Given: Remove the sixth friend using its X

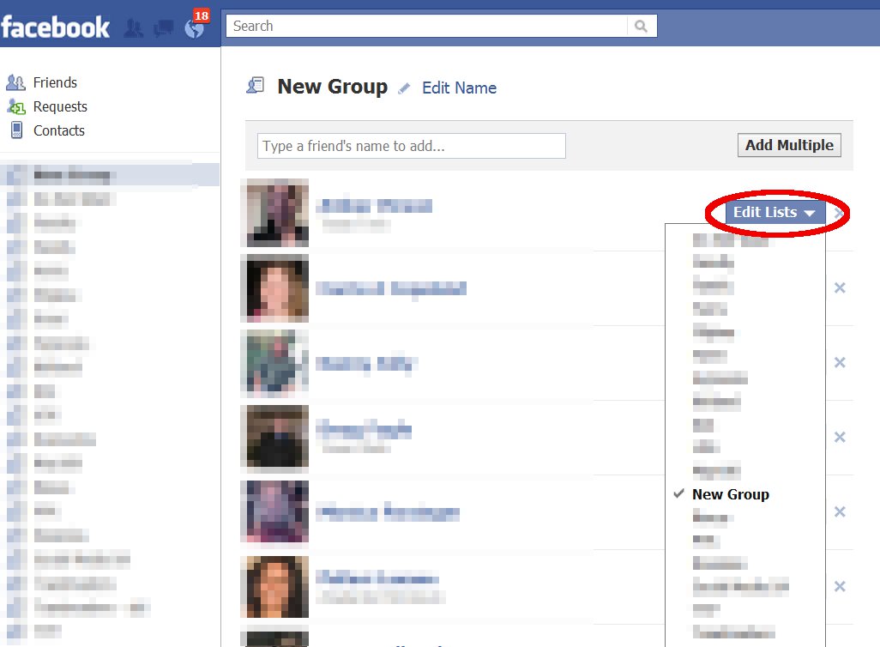Looking at the screenshot, I should (840, 586).
